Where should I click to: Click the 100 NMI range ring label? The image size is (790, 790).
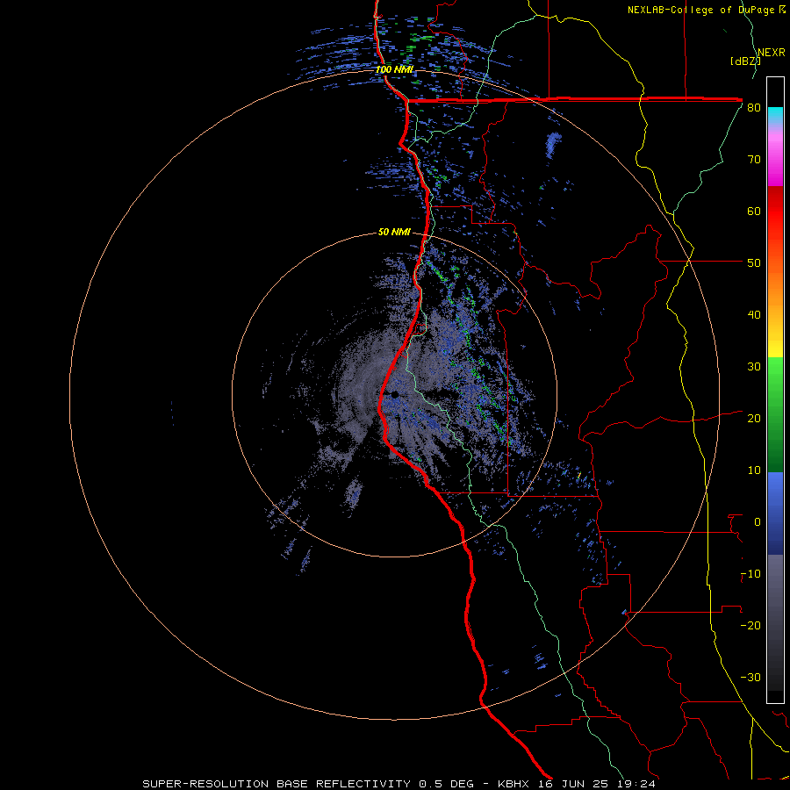click(x=394, y=69)
